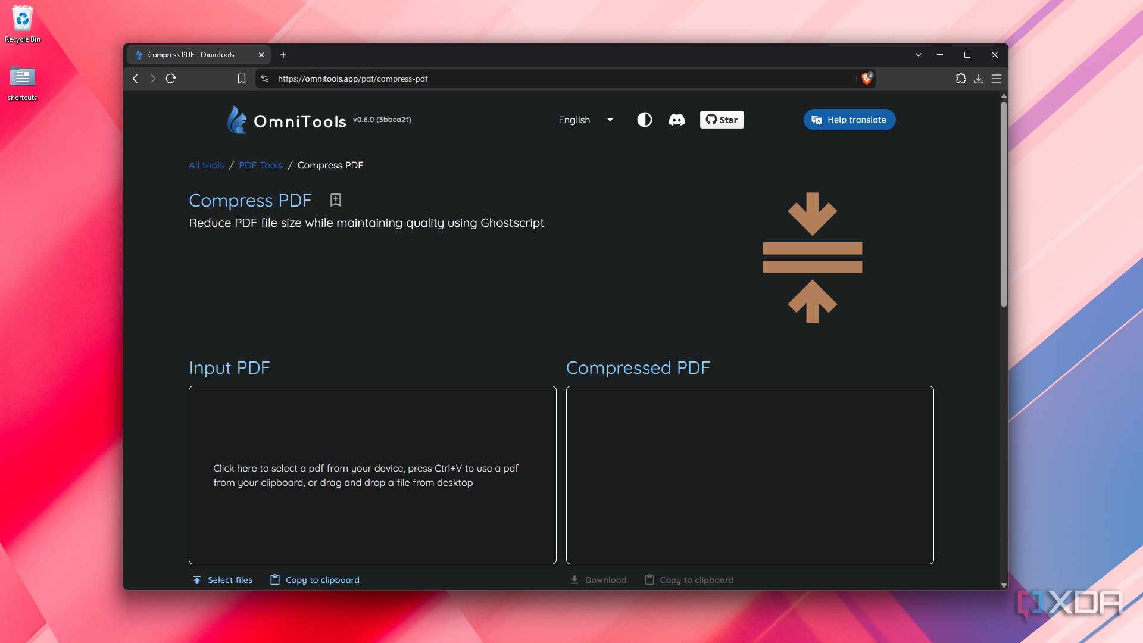Go to All tools breadcrumb
The image size is (1143, 643).
(207, 166)
